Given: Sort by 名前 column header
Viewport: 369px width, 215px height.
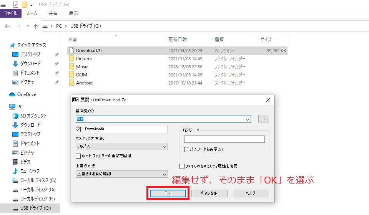Looking at the screenshot, I should [73, 40].
